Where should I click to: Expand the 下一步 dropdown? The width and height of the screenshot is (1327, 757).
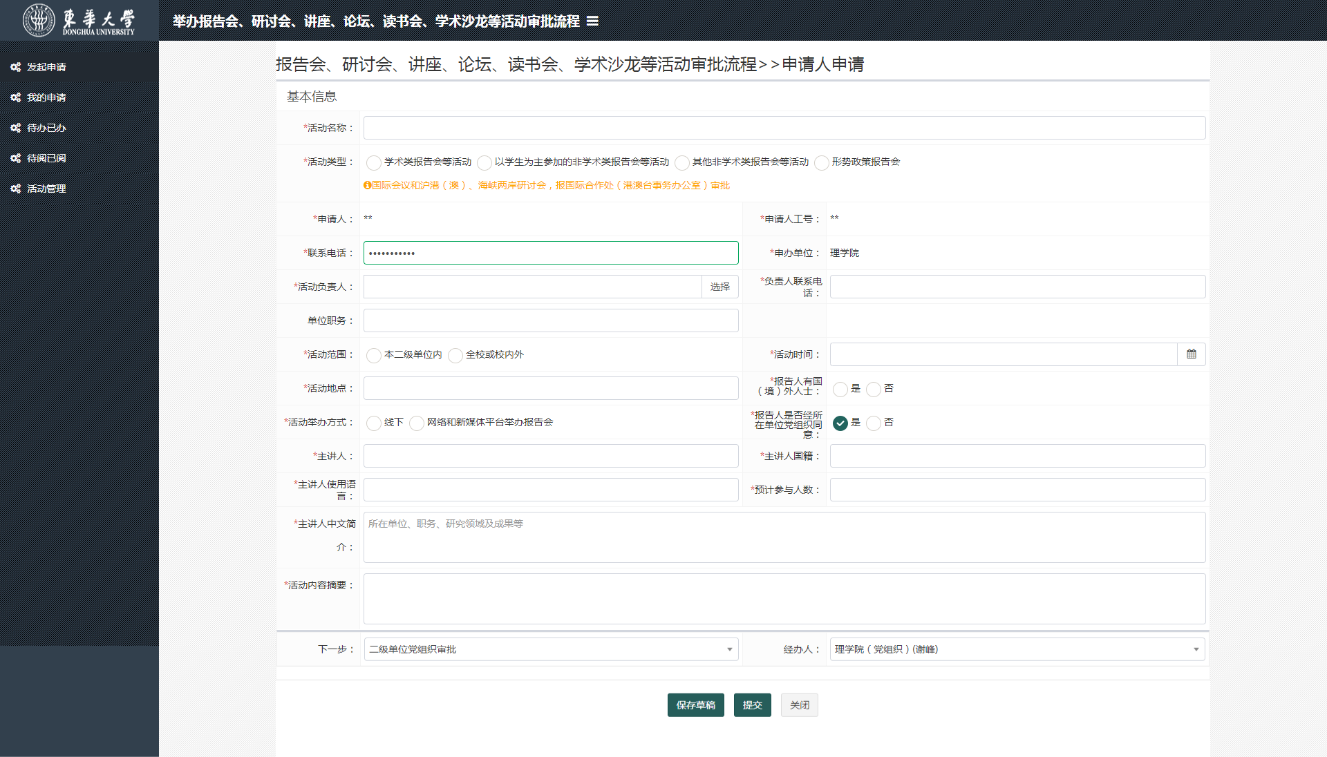click(x=550, y=649)
